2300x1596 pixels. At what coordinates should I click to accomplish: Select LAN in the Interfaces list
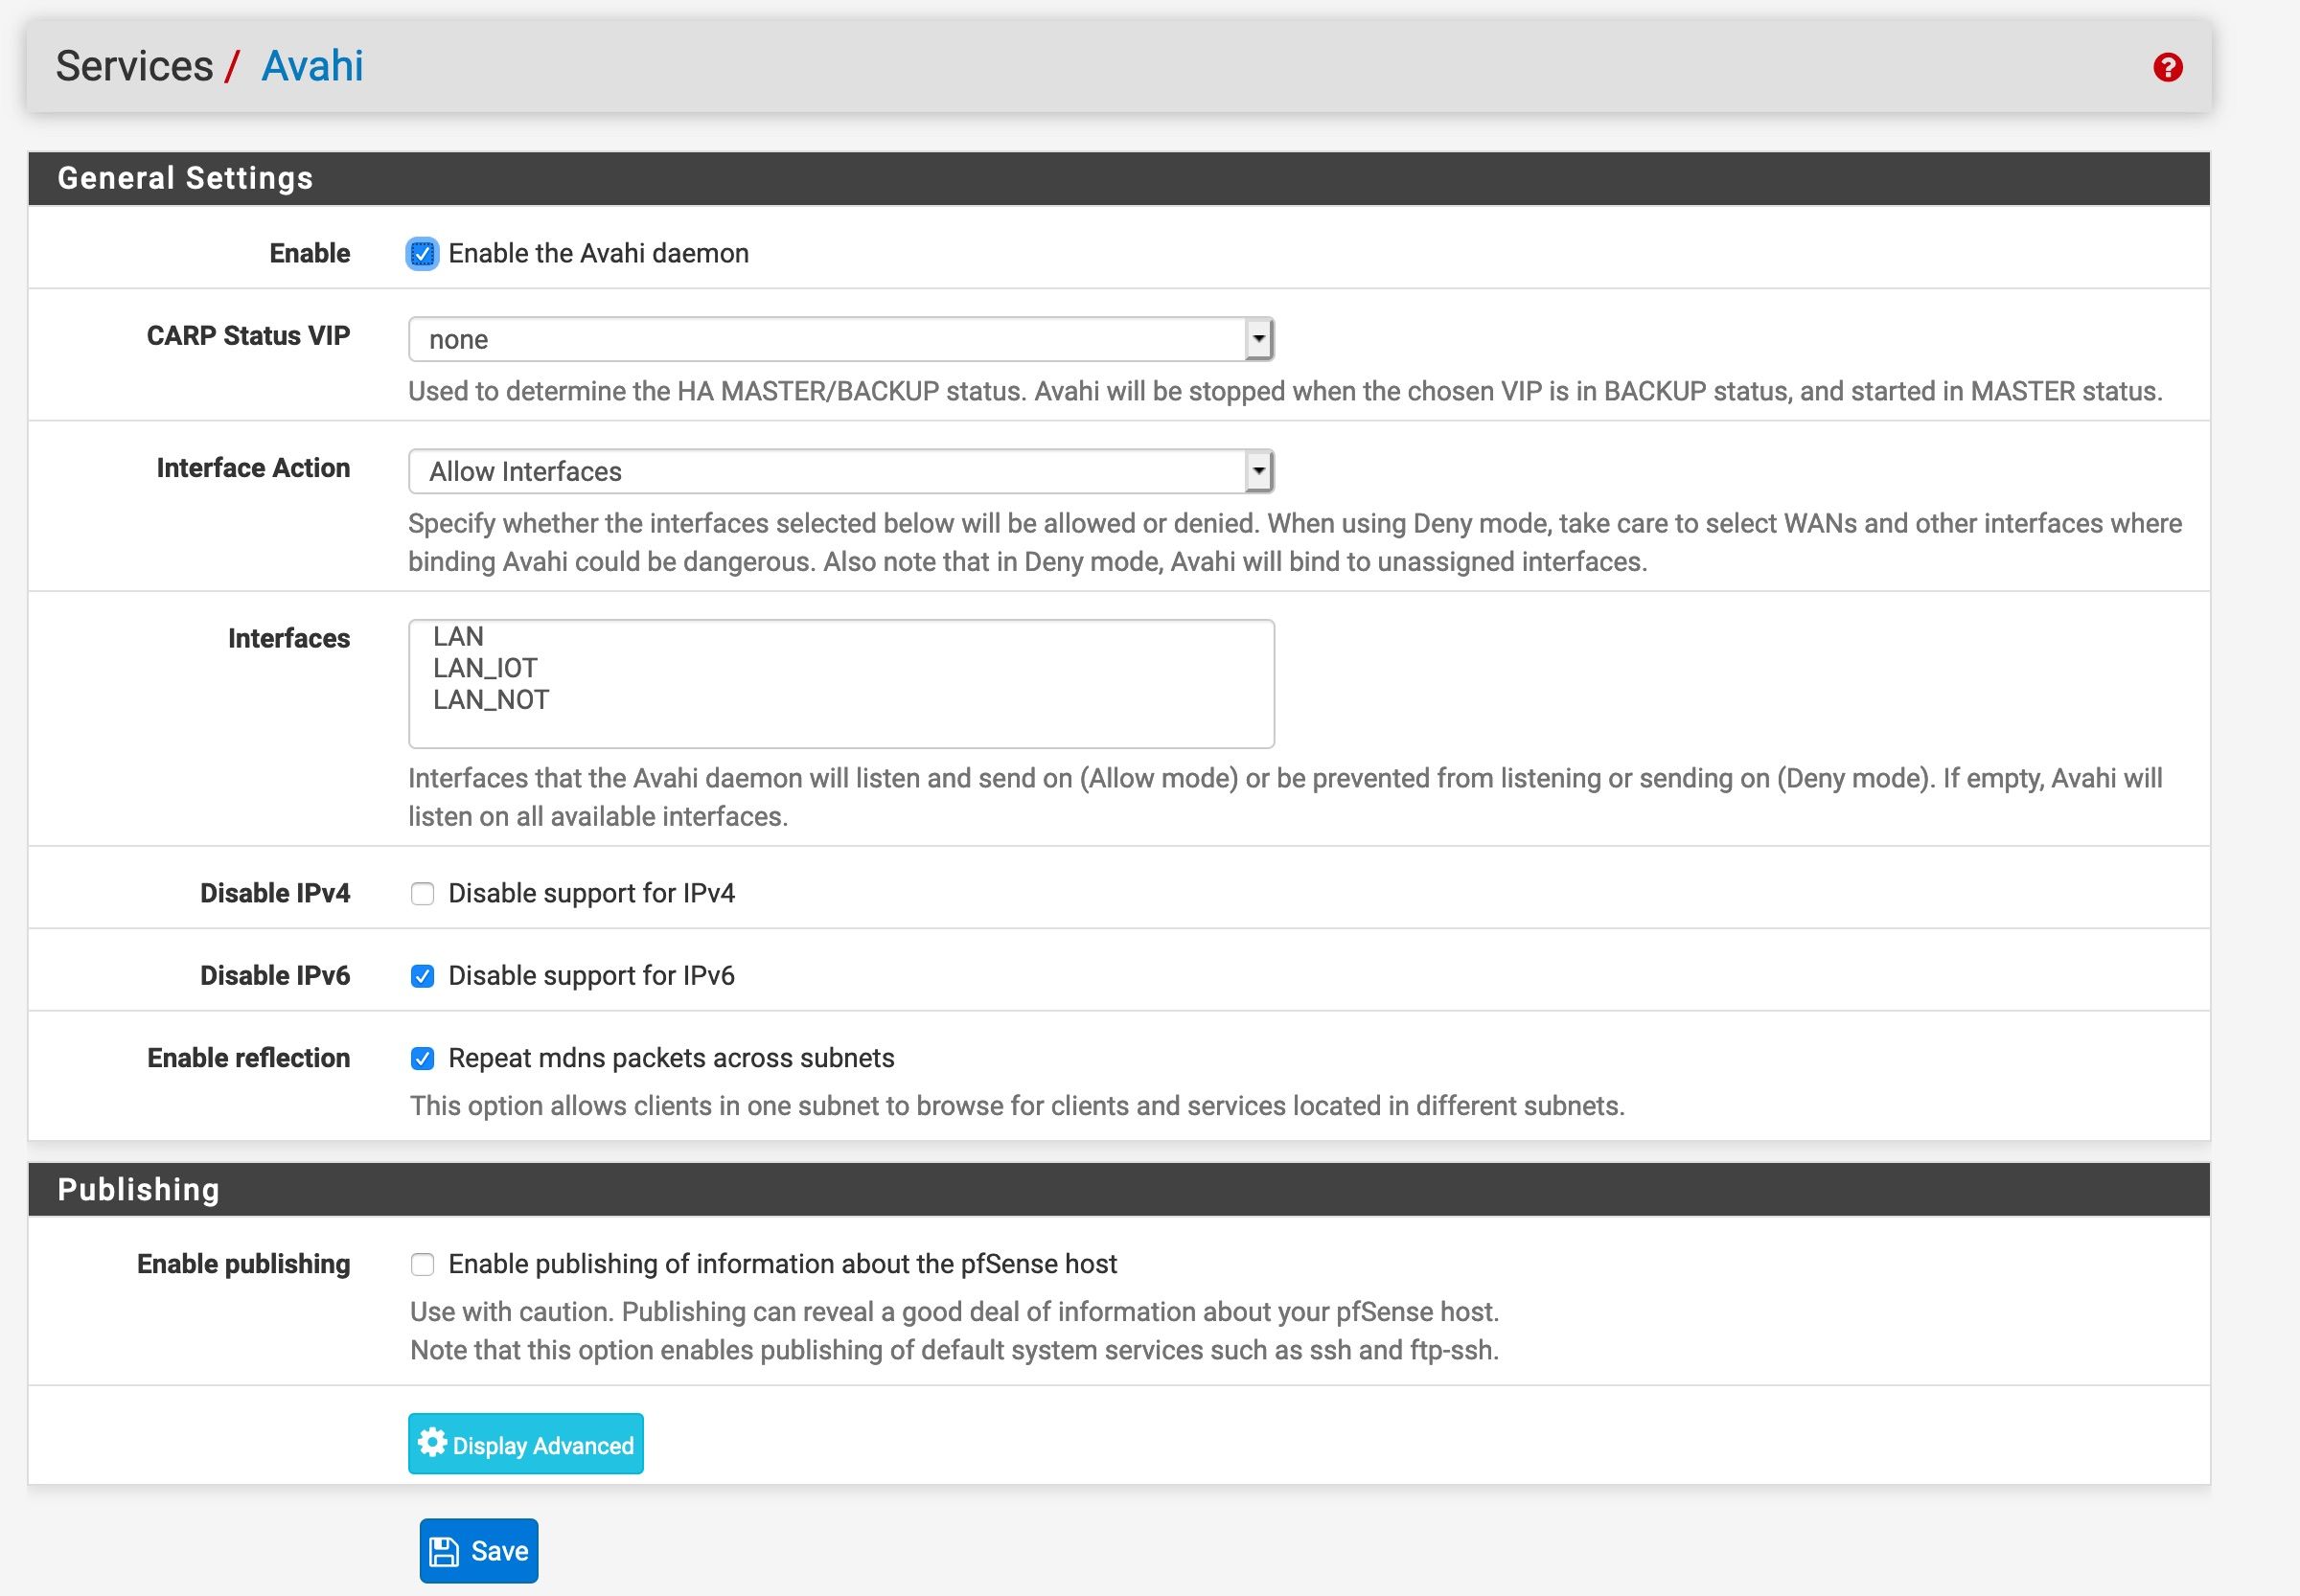click(x=840, y=636)
